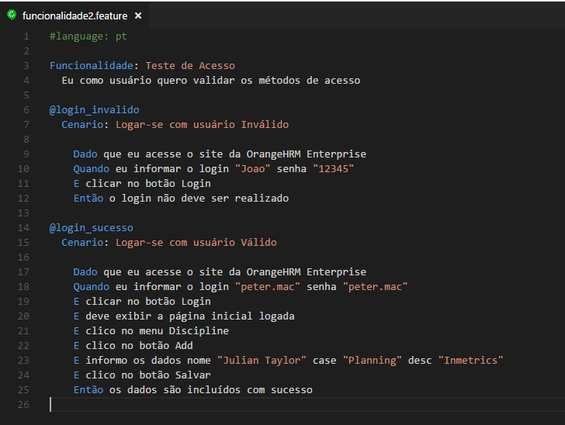
Task: Click the '#language: pt' comment line
Action: 88,36
